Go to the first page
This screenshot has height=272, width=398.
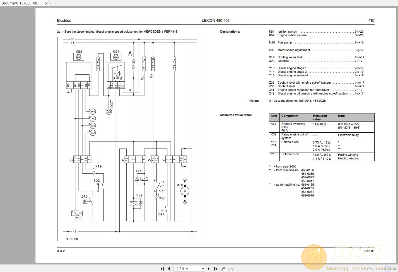coord(162,269)
